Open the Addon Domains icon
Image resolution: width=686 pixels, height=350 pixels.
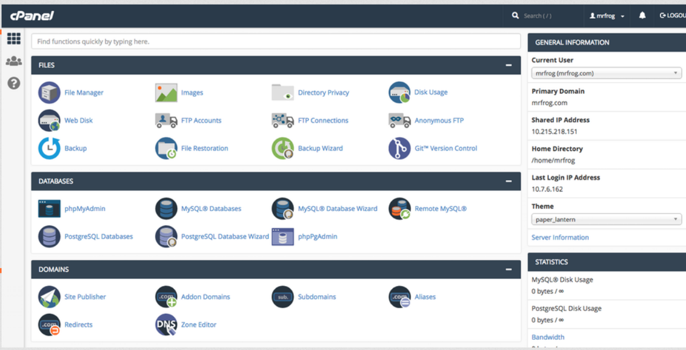166,297
